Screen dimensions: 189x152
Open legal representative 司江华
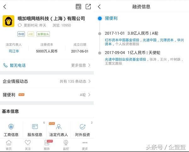14,51
